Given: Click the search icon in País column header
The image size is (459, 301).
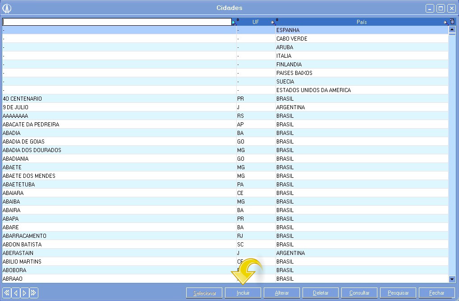Looking at the screenshot, I should point(445,22).
